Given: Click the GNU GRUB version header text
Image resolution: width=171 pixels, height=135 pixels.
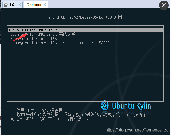Looking at the screenshot, I should point(85,17).
